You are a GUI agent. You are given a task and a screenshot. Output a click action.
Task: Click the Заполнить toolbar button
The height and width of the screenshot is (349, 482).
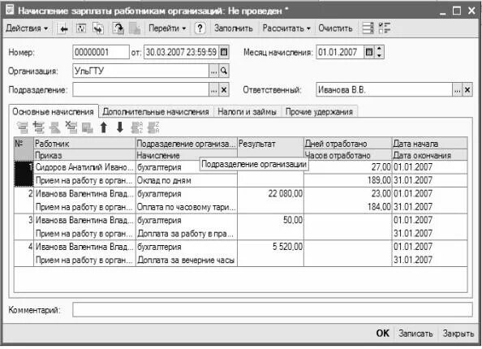[x=234, y=28]
